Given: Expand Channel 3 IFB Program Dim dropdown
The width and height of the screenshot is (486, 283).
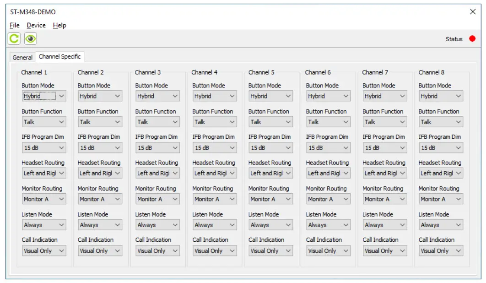Looking at the screenshot, I should (x=157, y=148).
